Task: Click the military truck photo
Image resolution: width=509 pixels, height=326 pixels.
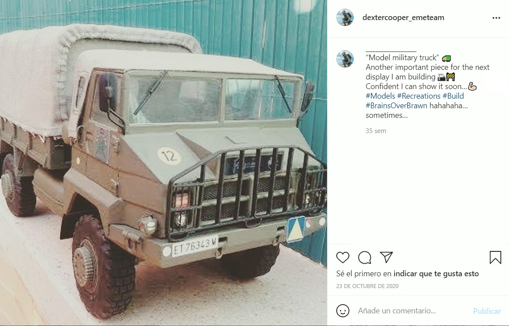Action: coord(163,163)
